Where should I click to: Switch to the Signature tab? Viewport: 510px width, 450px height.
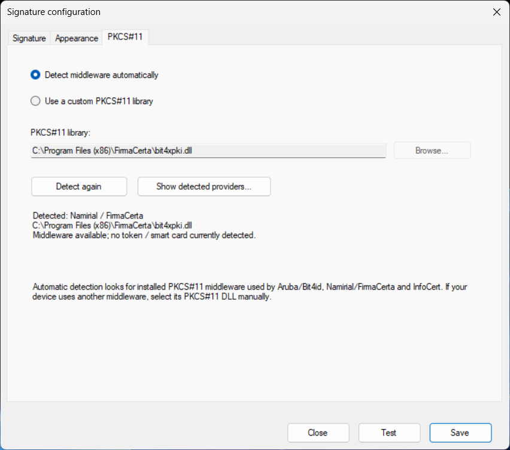[x=29, y=38]
